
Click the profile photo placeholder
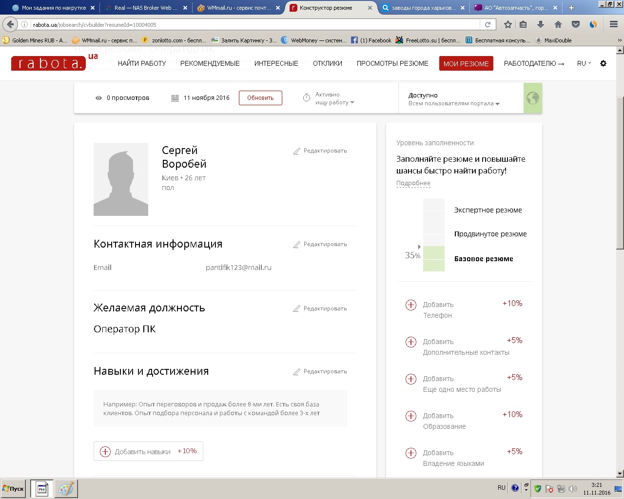(x=121, y=179)
